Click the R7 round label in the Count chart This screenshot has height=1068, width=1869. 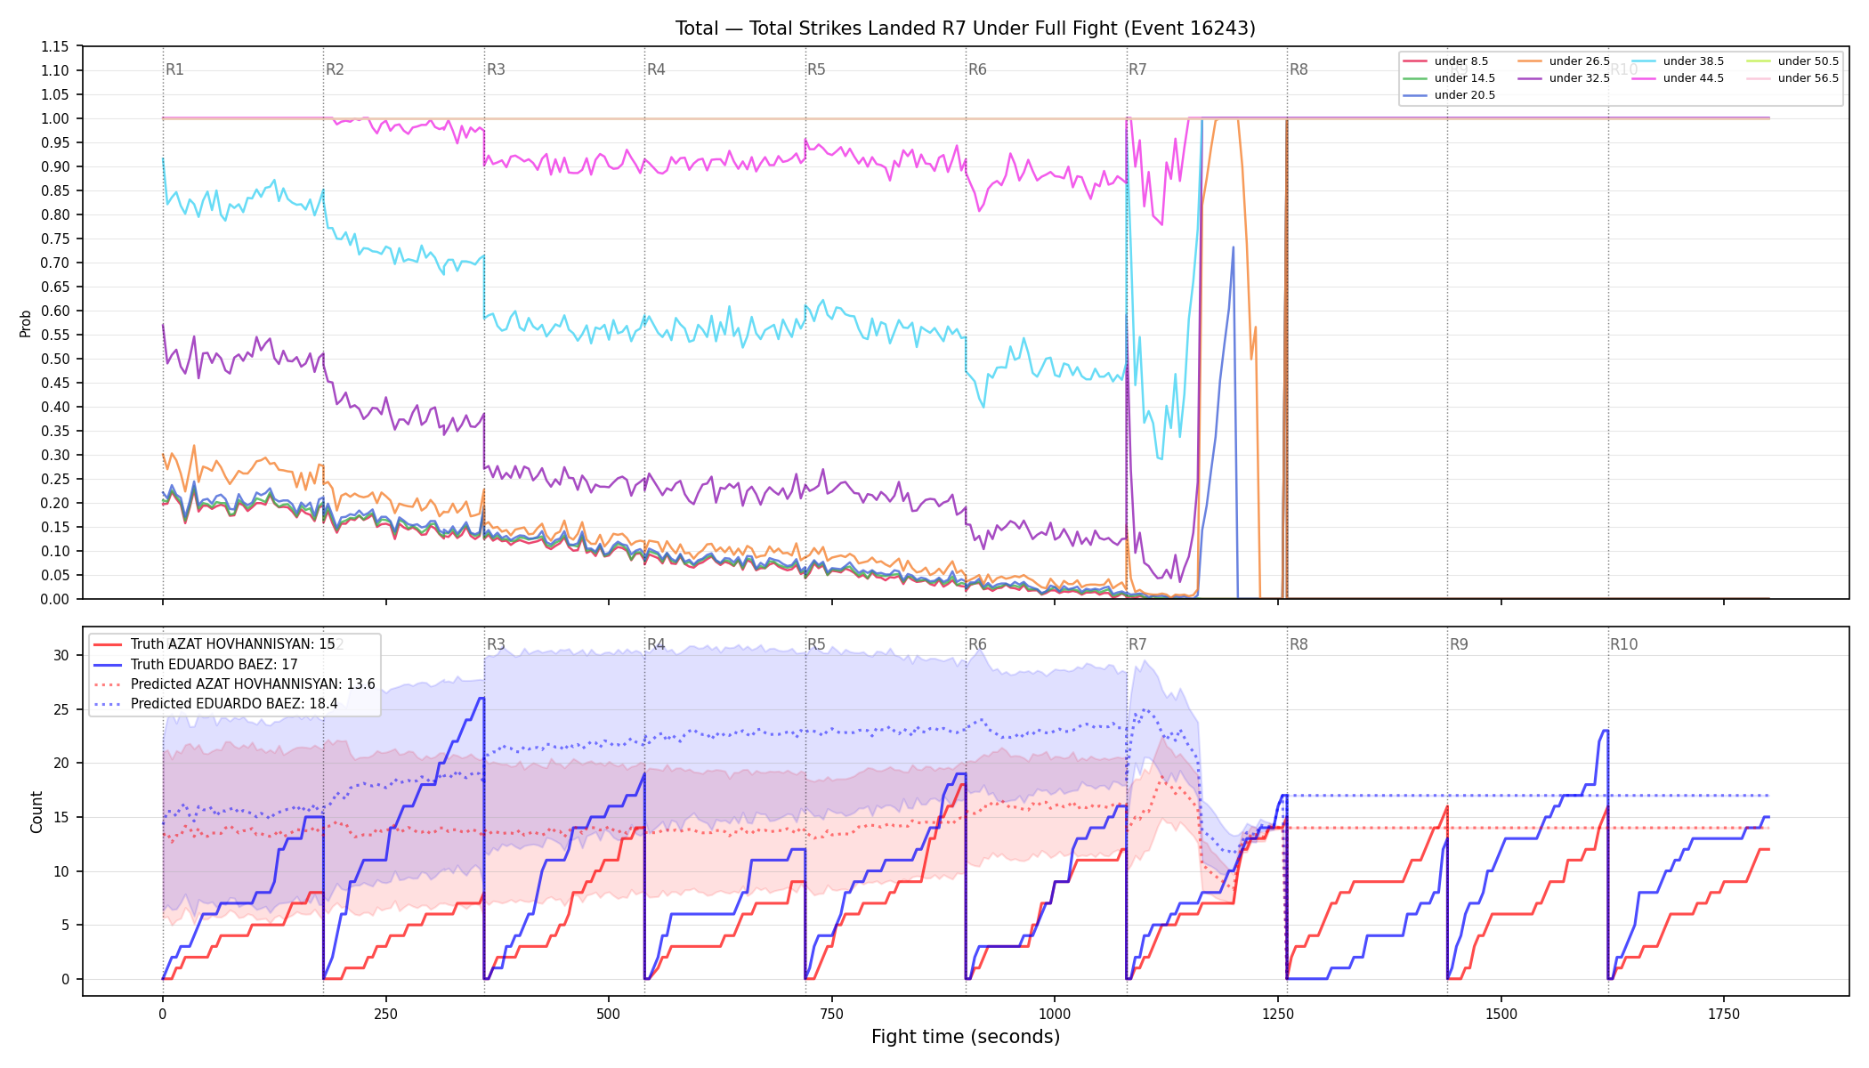click(x=1137, y=644)
